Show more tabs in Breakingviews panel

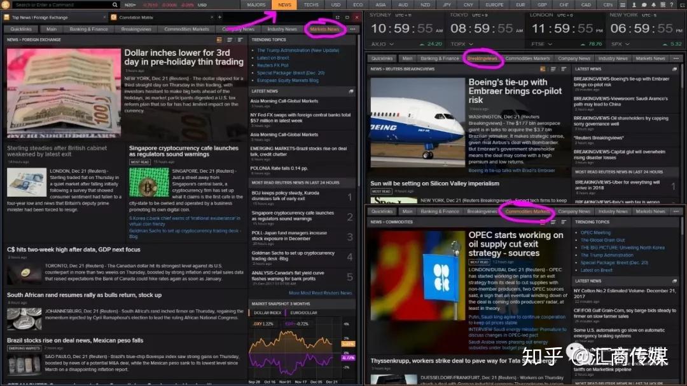(676, 58)
